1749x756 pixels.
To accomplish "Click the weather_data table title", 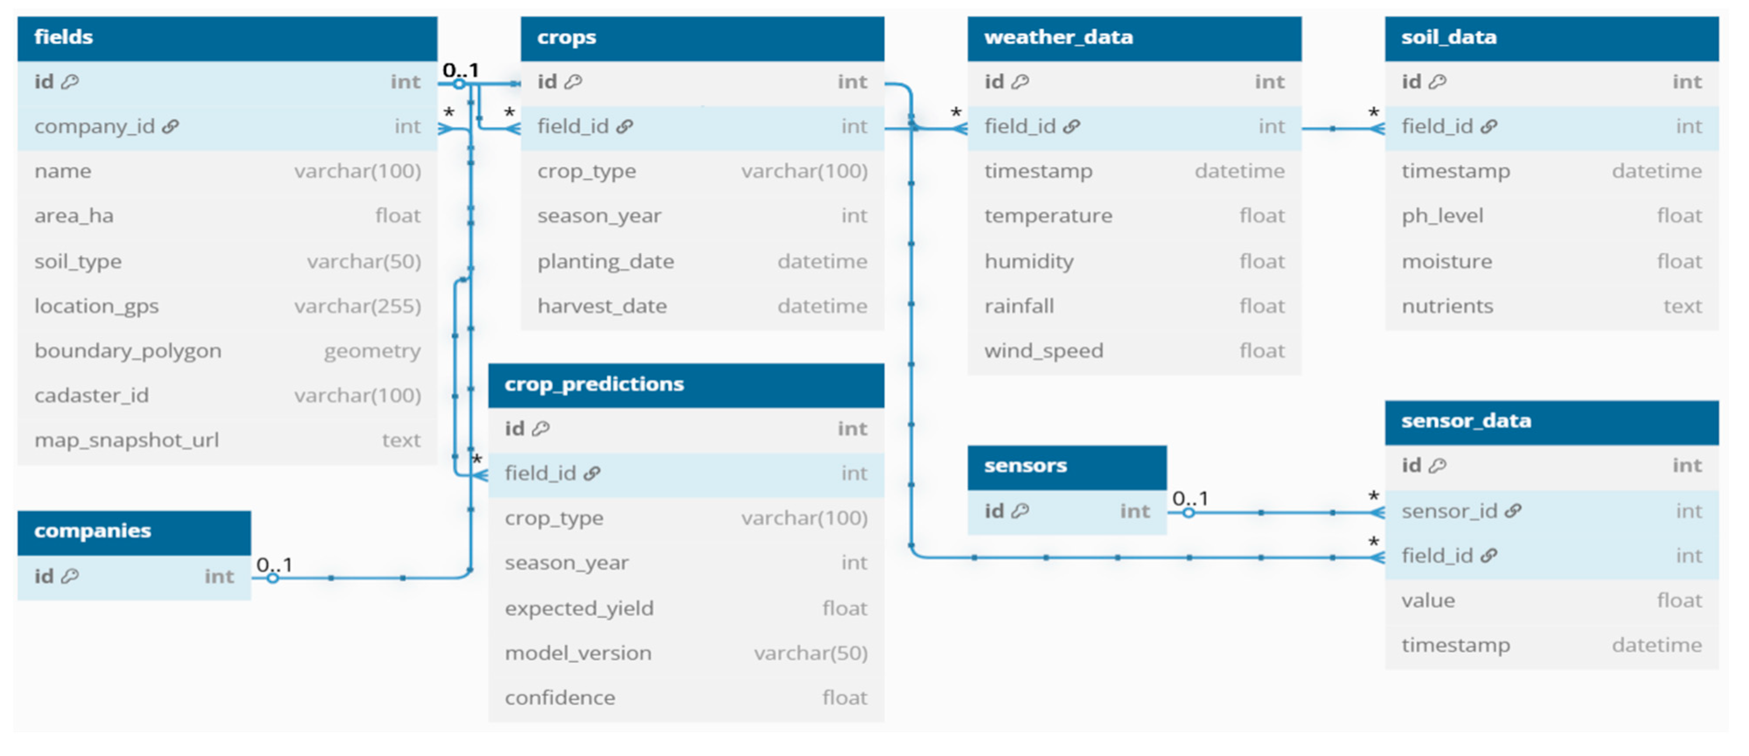I will point(1058,37).
